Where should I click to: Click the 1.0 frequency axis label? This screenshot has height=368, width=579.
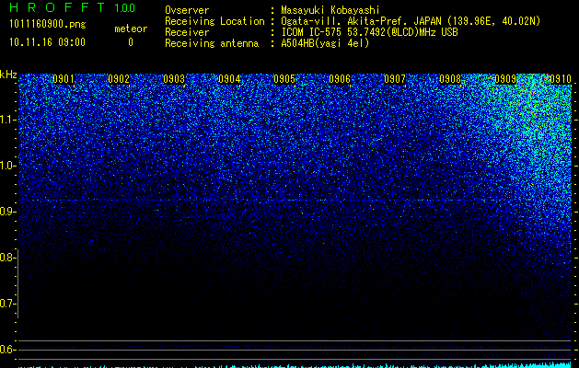pyautogui.click(x=7, y=166)
